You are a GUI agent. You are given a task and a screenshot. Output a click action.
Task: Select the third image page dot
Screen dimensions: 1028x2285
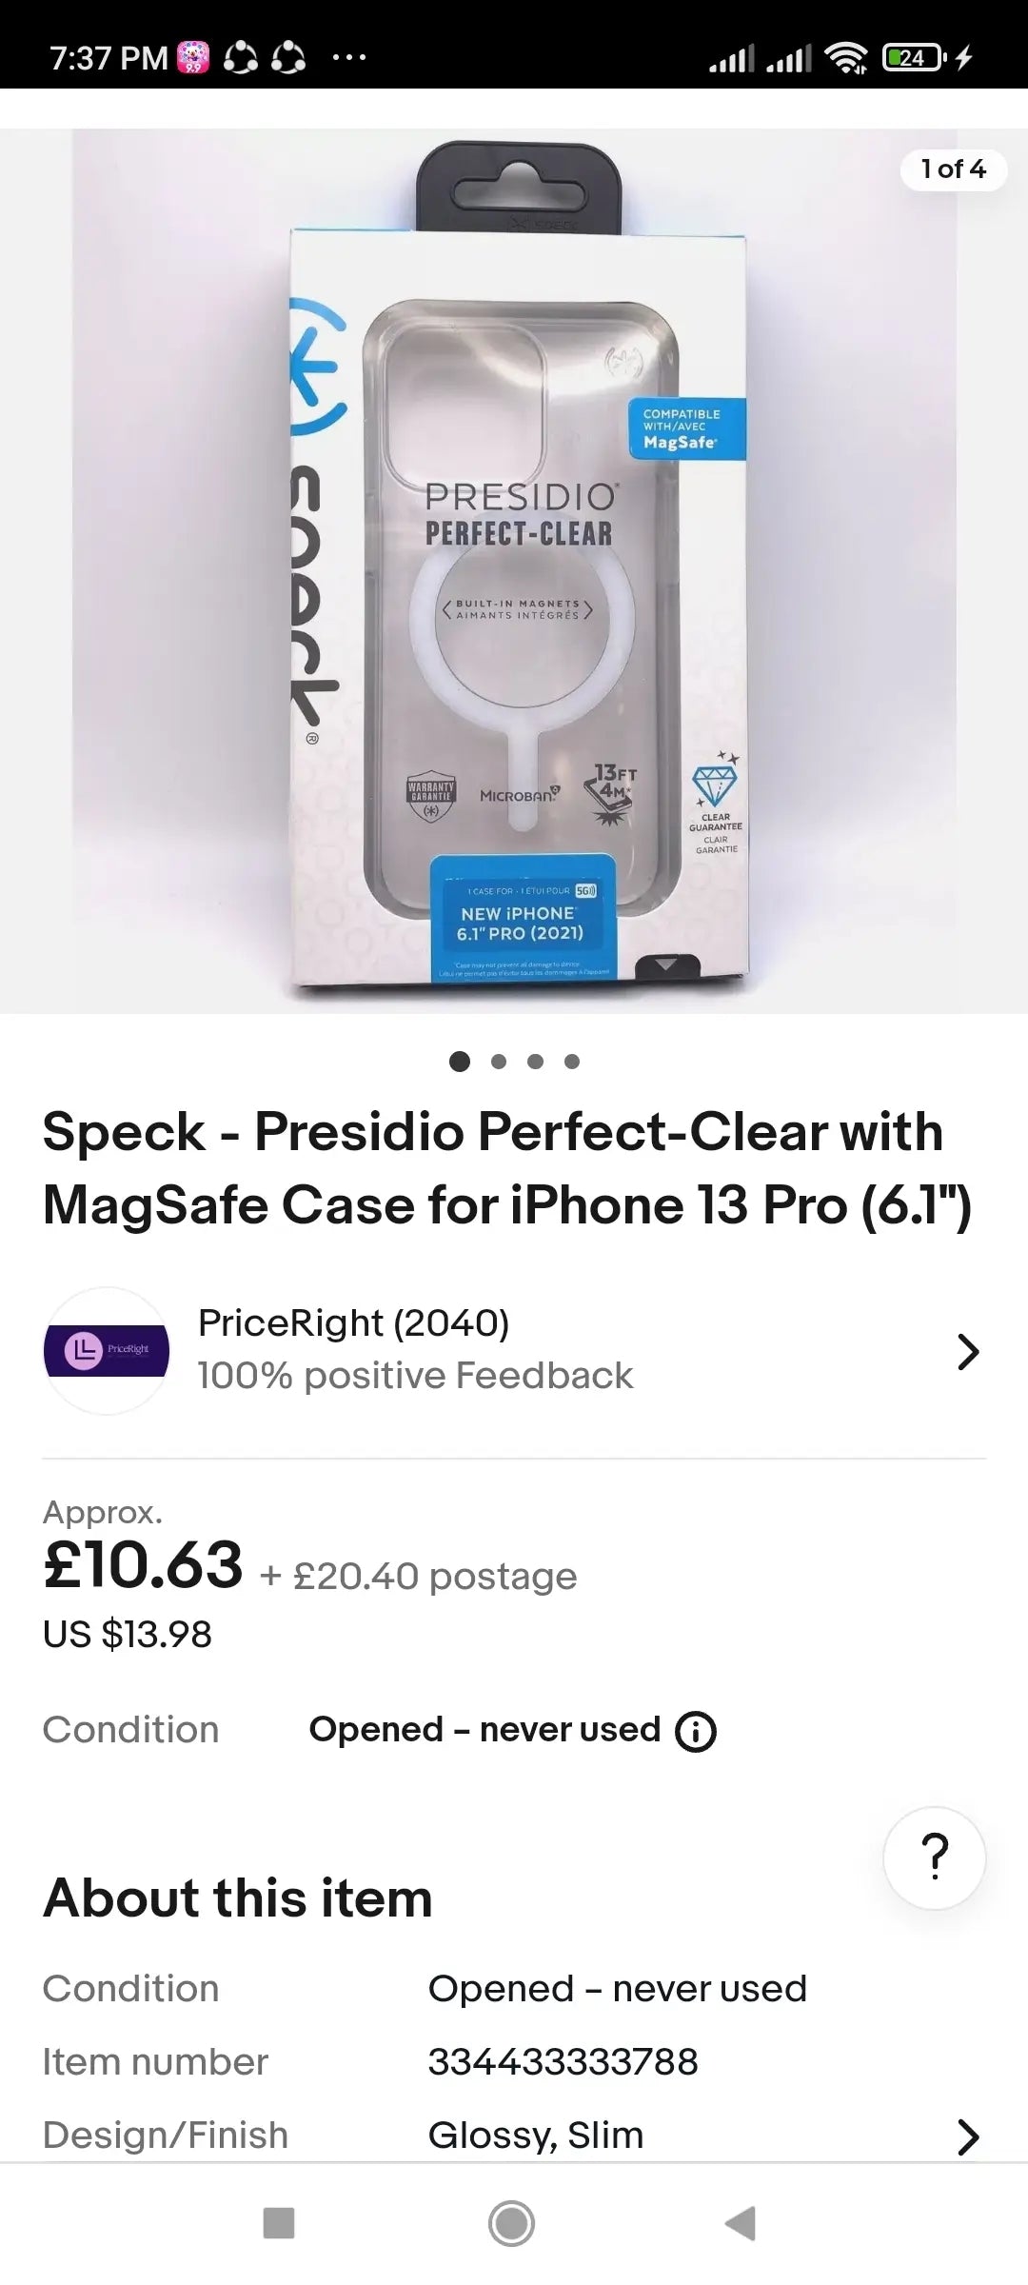[535, 1062]
